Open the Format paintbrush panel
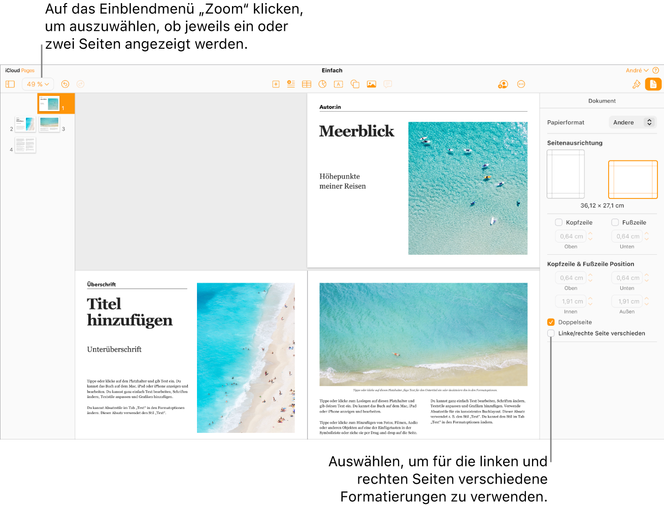 point(636,84)
